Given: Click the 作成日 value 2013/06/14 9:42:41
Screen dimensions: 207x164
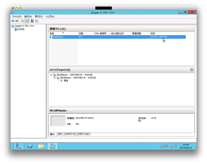Looking at the screenshot, I should (x=85, y=118).
